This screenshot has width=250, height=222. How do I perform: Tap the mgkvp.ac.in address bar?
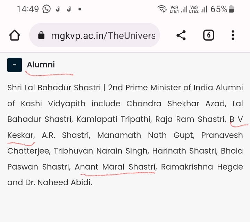point(103,35)
